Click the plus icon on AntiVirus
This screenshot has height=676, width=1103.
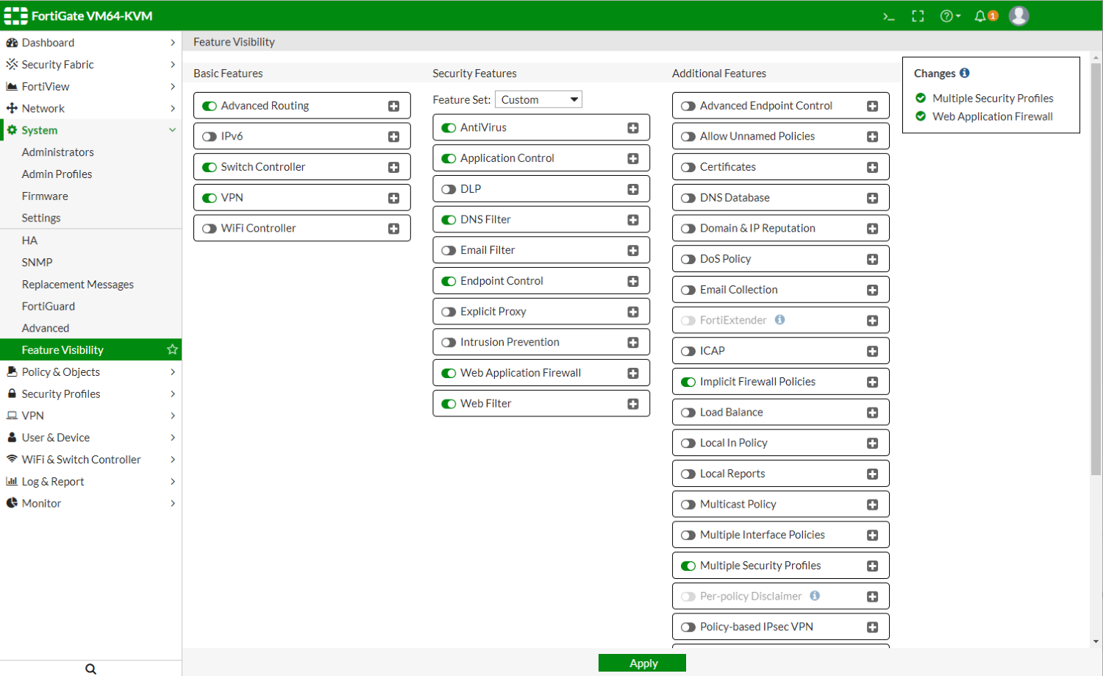[633, 128]
